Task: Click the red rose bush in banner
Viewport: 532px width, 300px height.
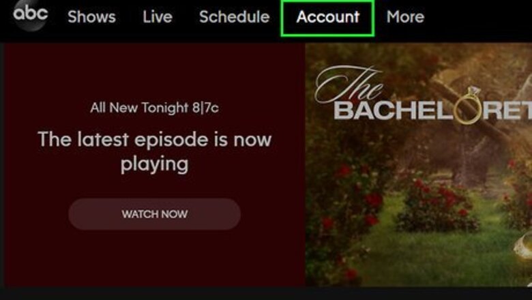Action: 438,205
